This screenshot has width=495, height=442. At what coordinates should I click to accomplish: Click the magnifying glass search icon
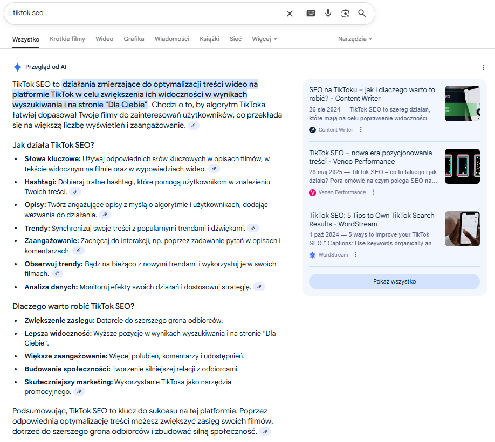(362, 13)
